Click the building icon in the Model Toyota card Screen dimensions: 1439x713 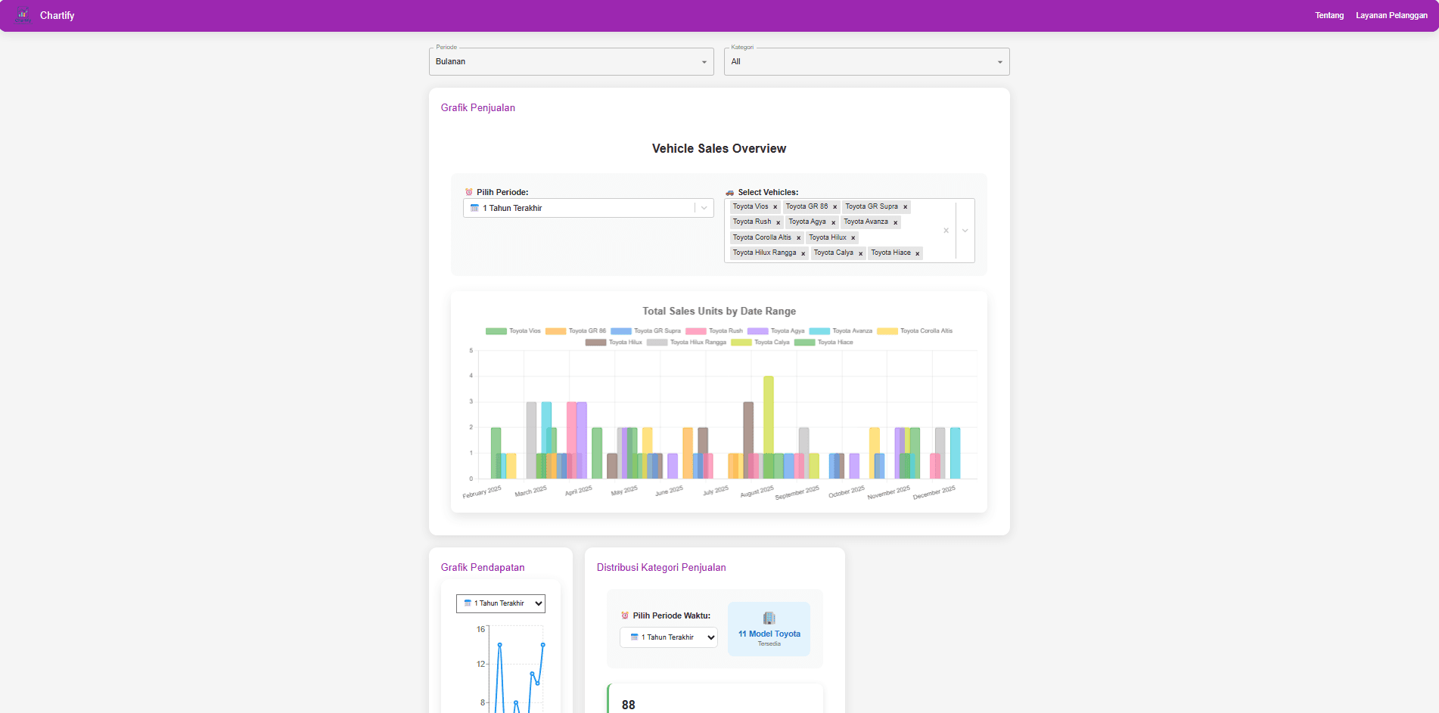[x=769, y=618]
